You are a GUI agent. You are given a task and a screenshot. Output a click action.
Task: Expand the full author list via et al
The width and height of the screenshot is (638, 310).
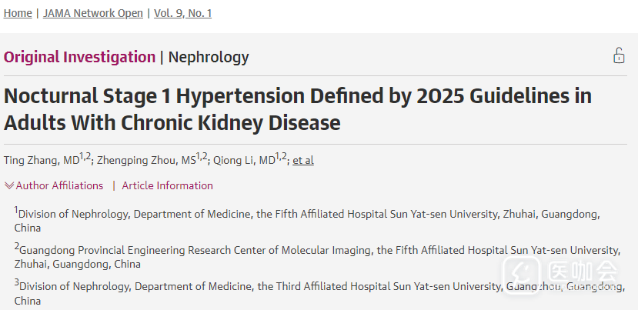tap(303, 160)
